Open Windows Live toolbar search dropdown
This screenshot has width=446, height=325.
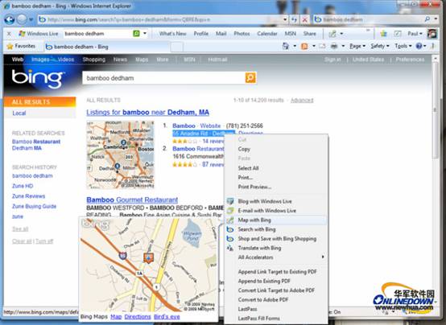click(x=145, y=34)
